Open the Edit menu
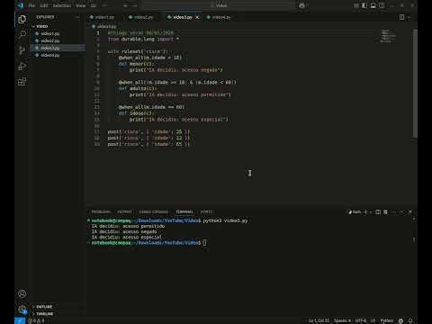The height and width of the screenshot is (324, 432). 44,5
